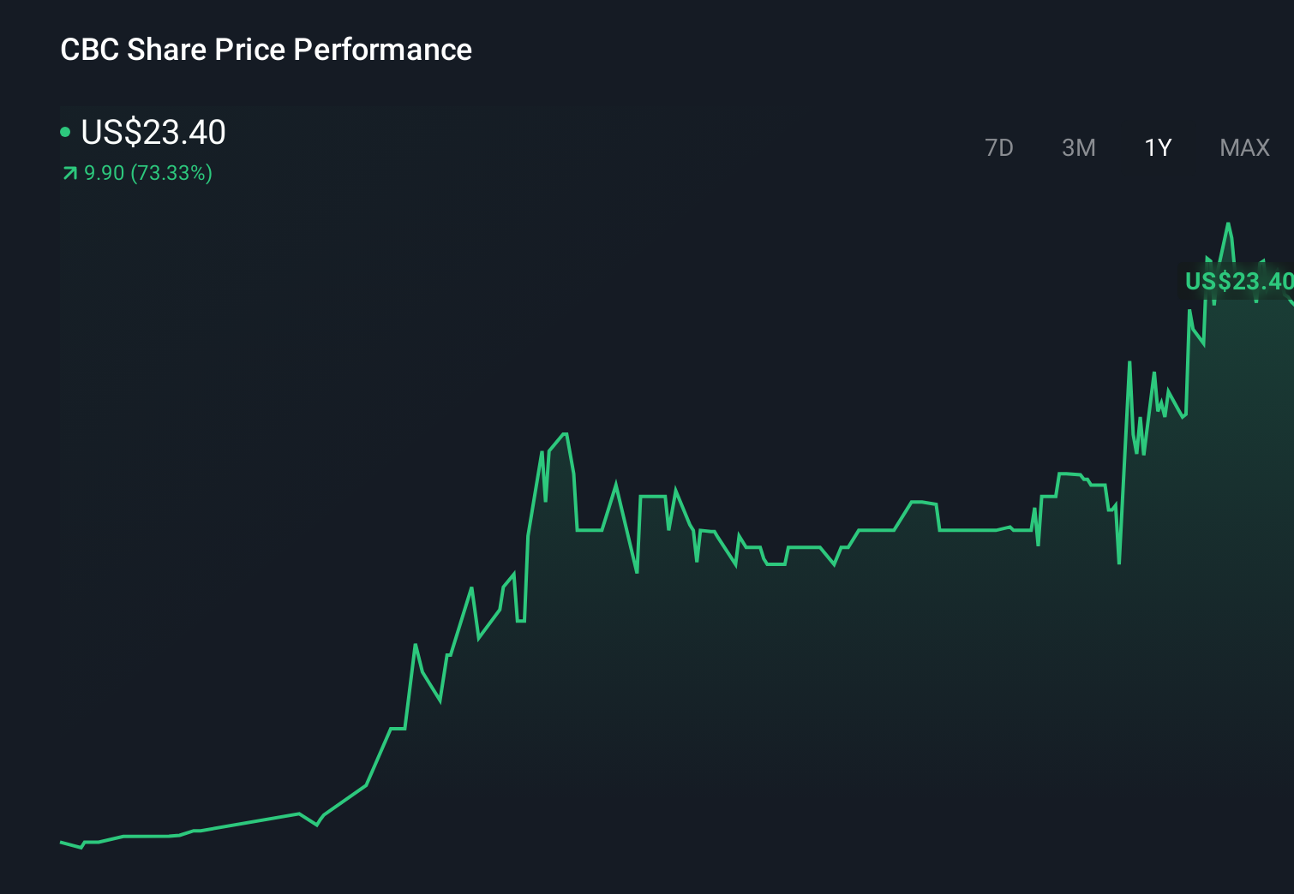The height and width of the screenshot is (894, 1294).
Task: Click the CBC Share Price Performance title
Action: [266, 50]
